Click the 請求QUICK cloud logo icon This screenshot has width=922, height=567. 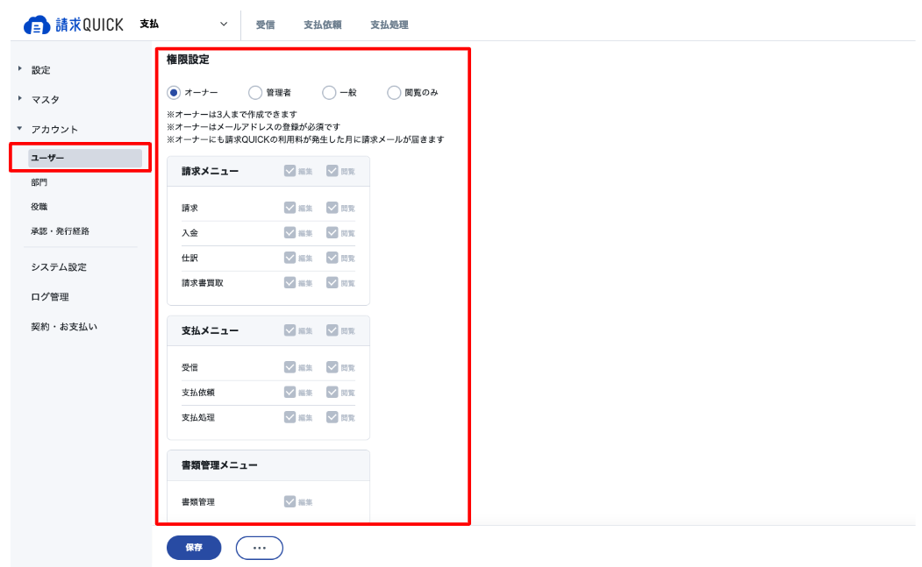(x=37, y=25)
